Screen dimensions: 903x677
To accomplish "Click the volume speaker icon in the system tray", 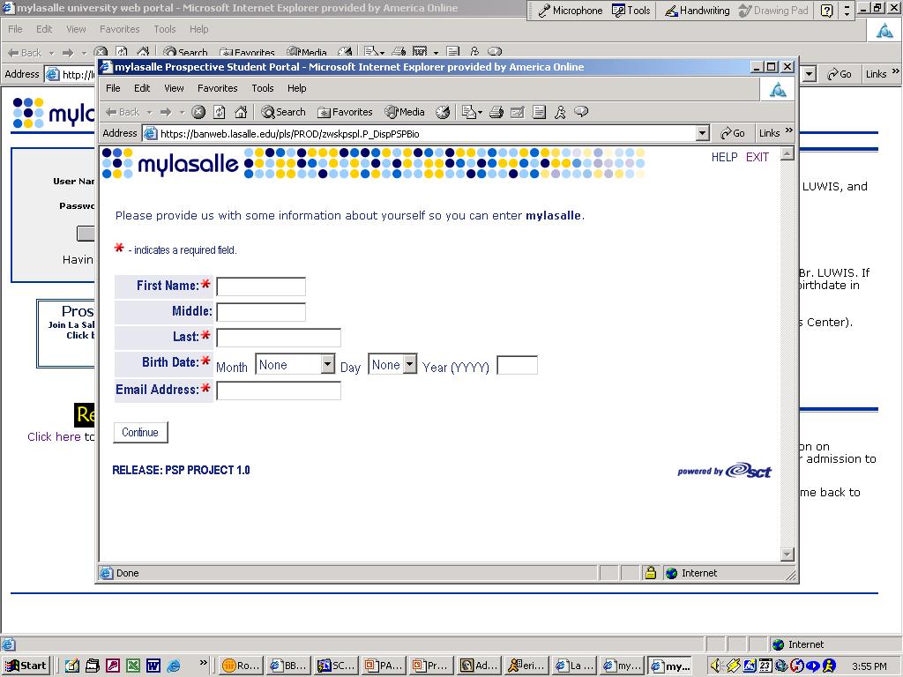I will pos(715,666).
